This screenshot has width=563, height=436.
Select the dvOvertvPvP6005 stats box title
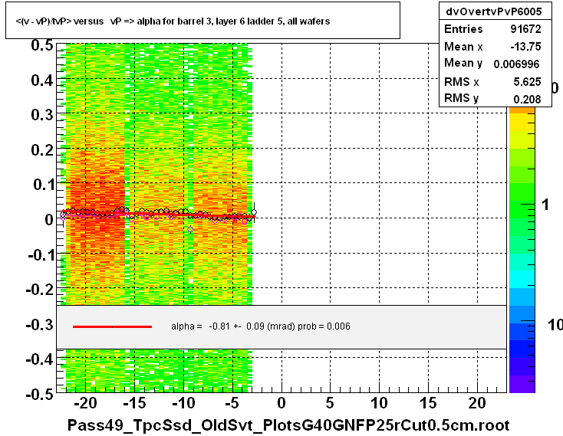pos(494,11)
